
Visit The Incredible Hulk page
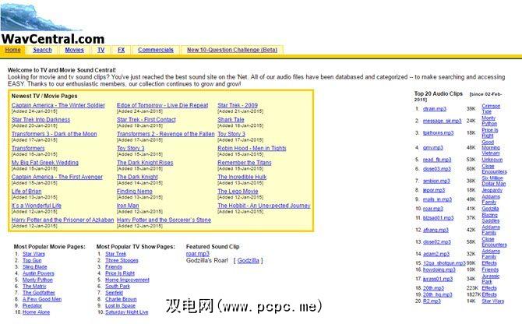(x=242, y=177)
